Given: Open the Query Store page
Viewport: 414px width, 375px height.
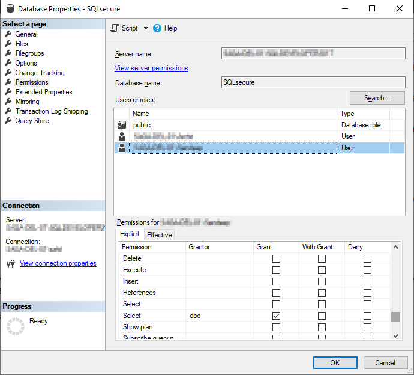Looking at the screenshot, I should [x=32, y=121].
